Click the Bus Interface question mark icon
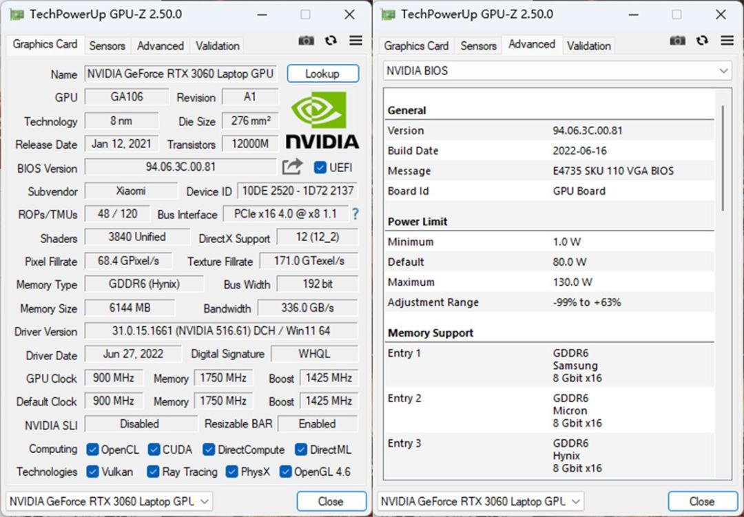This screenshot has height=517, width=744. (x=355, y=214)
